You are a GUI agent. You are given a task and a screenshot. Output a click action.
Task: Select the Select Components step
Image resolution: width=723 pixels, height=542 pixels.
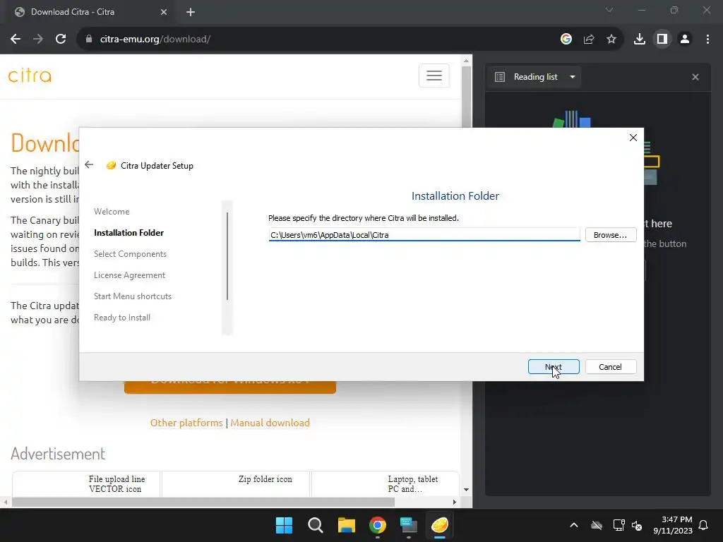[130, 254]
